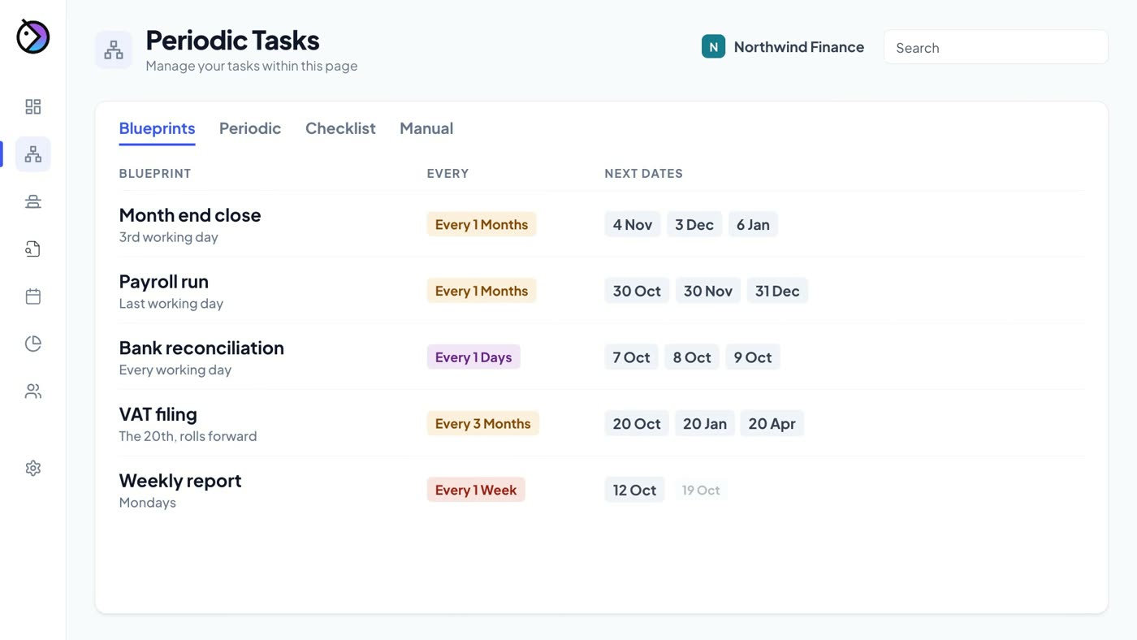Click into the Search field

[x=996, y=47]
